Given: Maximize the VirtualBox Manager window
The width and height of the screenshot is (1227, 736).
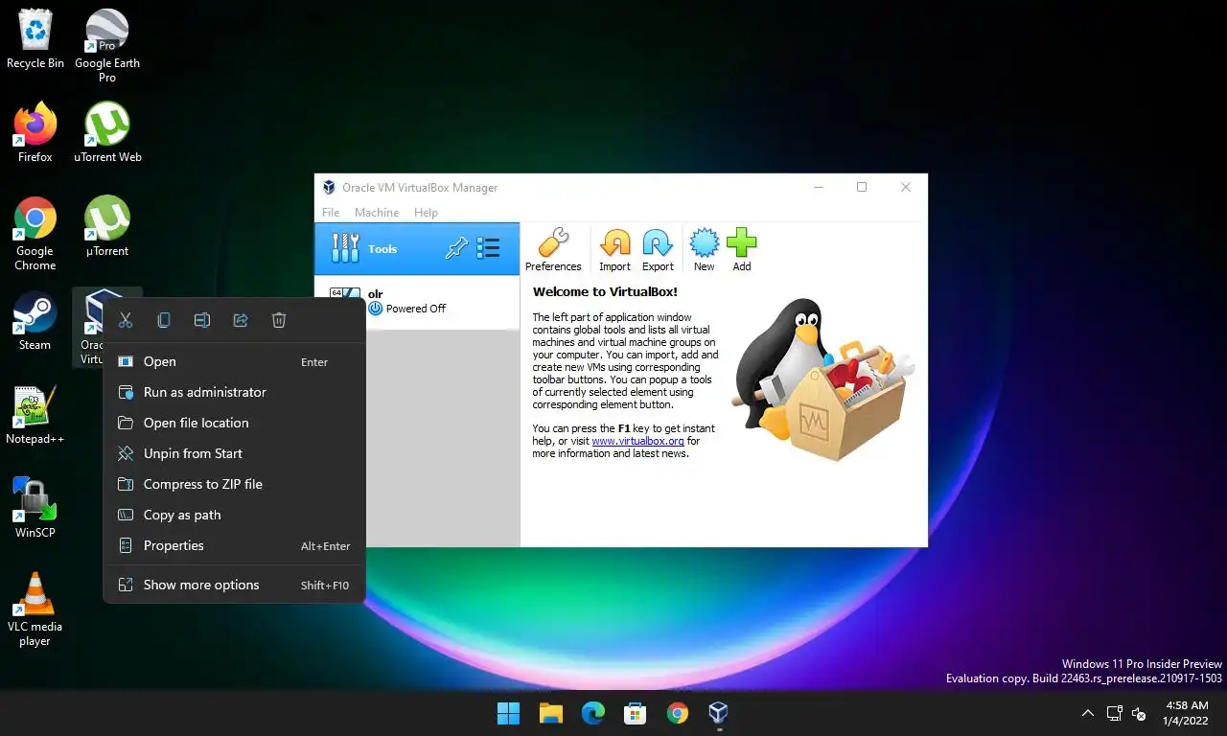Looking at the screenshot, I should [861, 188].
